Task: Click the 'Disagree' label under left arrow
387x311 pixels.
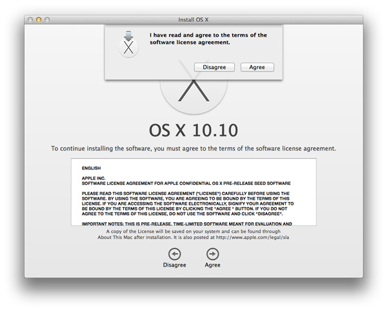Action: (175, 265)
